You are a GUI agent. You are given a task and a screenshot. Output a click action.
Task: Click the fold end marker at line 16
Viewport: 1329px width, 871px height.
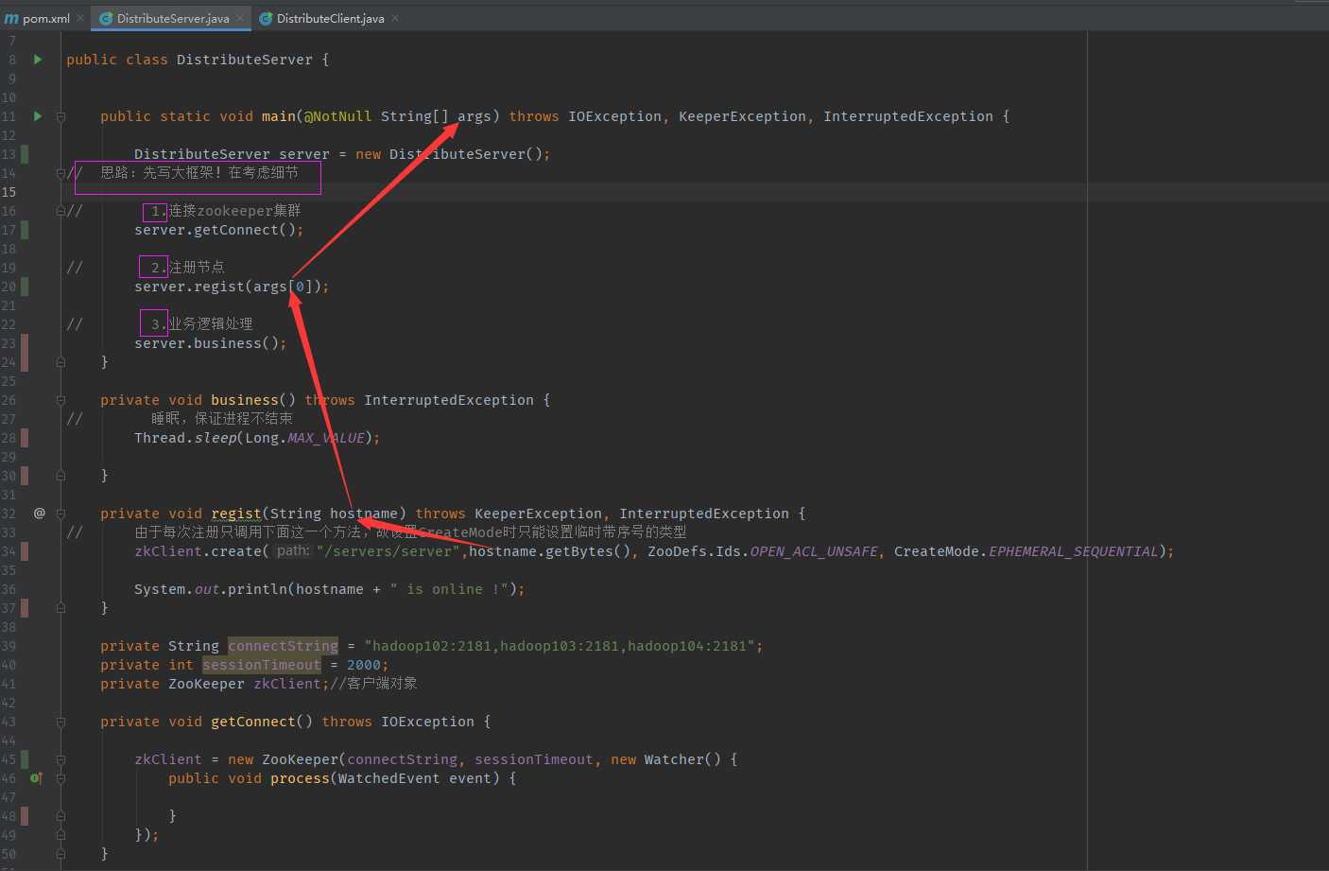pyautogui.click(x=60, y=211)
